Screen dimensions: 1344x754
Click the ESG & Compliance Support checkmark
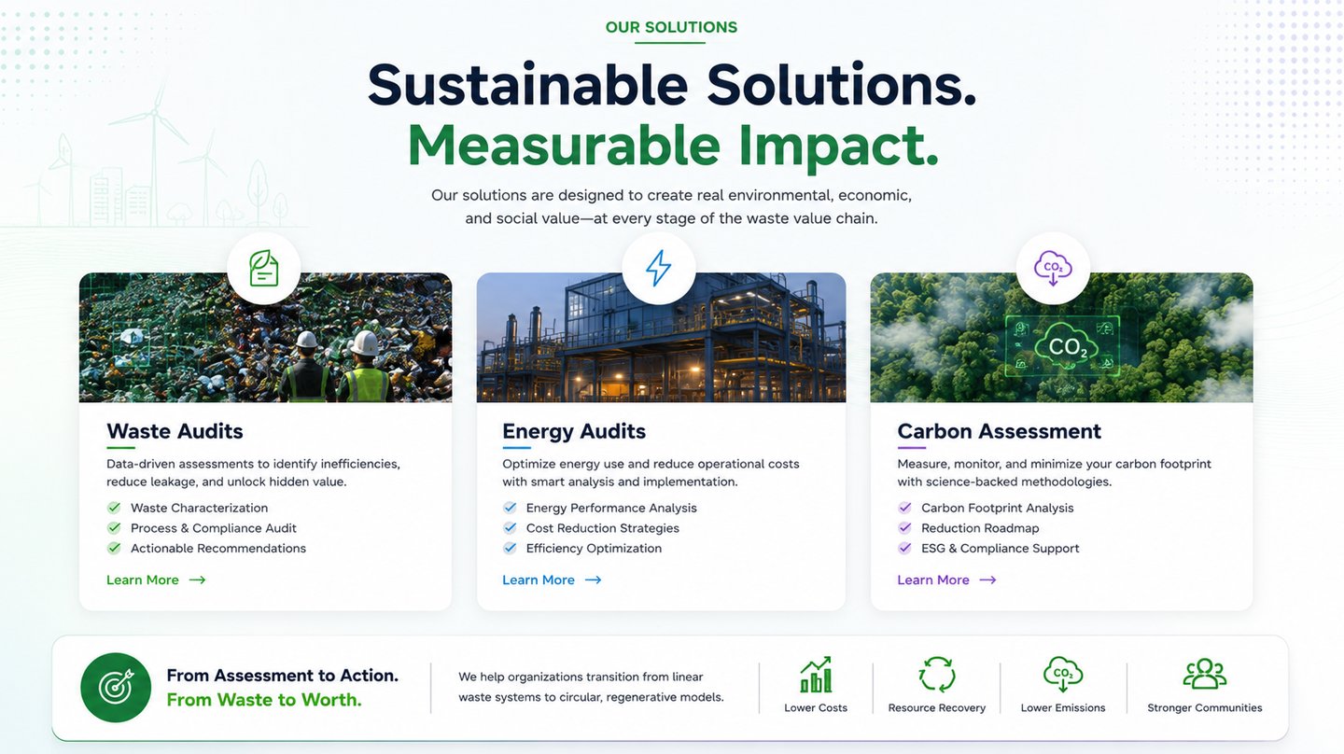click(x=904, y=549)
